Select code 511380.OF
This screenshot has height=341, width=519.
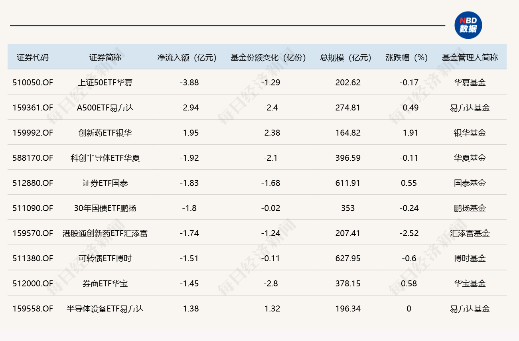coord(33,258)
